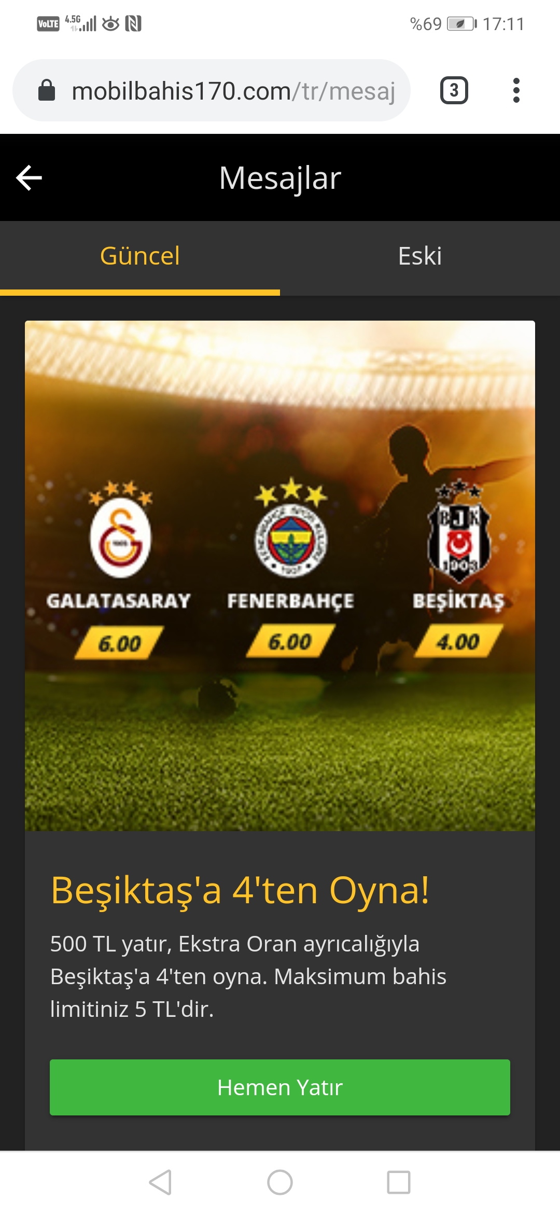
Task: Tap the mobilbahis170.com address bar
Action: click(x=212, y=90)
